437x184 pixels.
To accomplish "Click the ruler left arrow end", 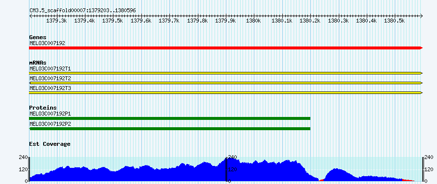I will [x=30, y=16].
